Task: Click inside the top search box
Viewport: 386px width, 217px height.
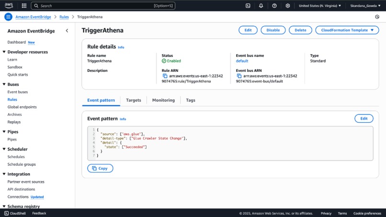Action: (x=103, y=6)
